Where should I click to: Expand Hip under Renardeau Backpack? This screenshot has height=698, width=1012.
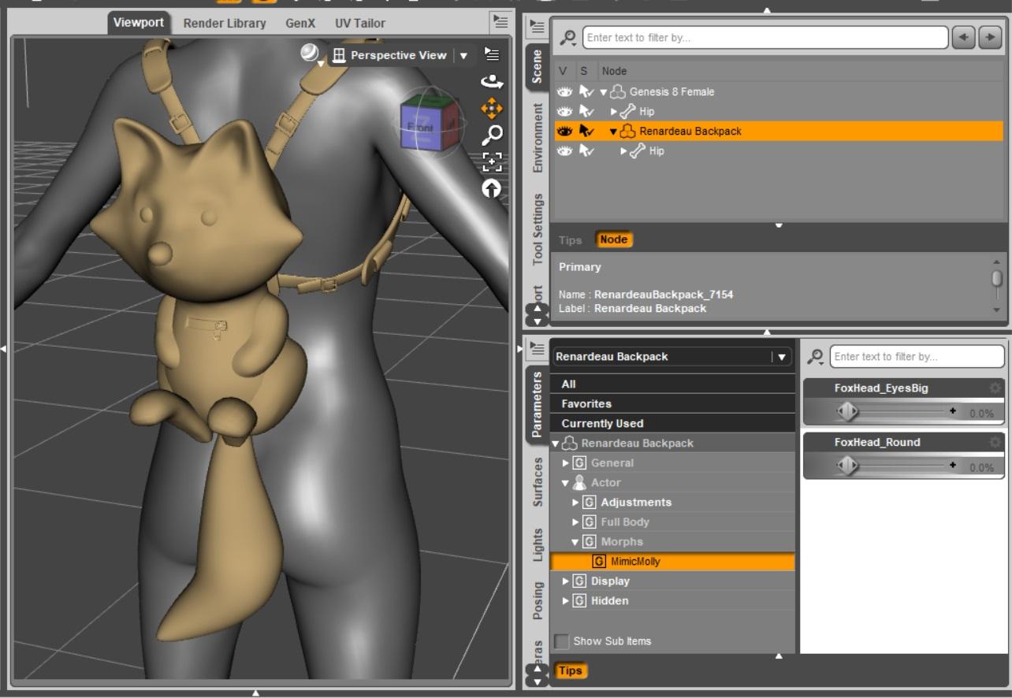click(x=624, y=151)
